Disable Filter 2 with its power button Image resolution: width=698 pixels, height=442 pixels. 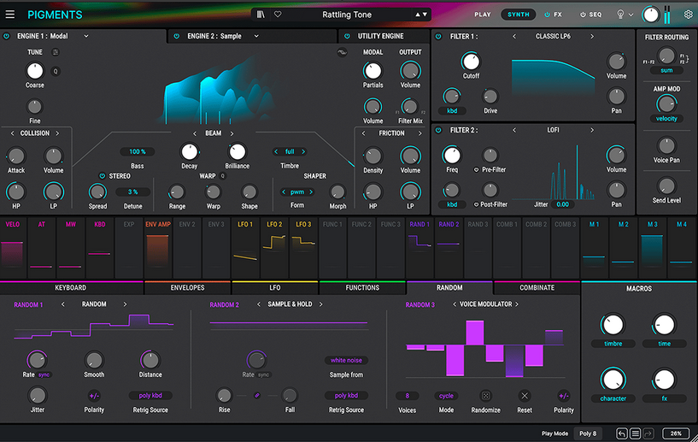(437, 130)
